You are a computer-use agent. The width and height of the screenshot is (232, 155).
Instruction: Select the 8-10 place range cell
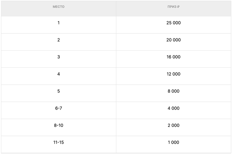(58, 125)
